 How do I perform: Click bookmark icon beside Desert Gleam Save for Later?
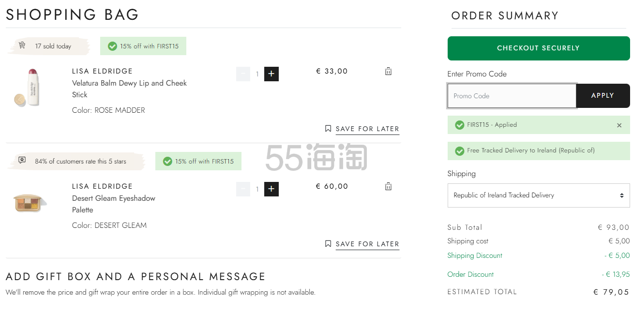pyautogui.click(x=328, y=244)
